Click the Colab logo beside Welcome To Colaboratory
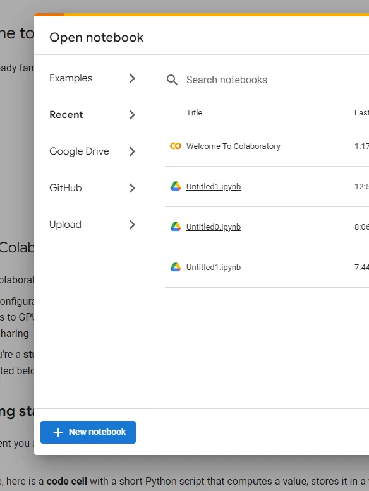369x491 pixels. click(x=176, y=146)
